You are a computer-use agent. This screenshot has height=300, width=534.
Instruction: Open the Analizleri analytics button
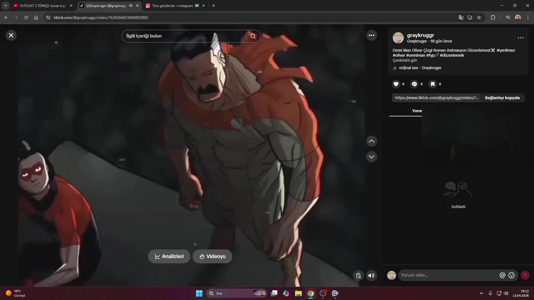tap(169, 256)
